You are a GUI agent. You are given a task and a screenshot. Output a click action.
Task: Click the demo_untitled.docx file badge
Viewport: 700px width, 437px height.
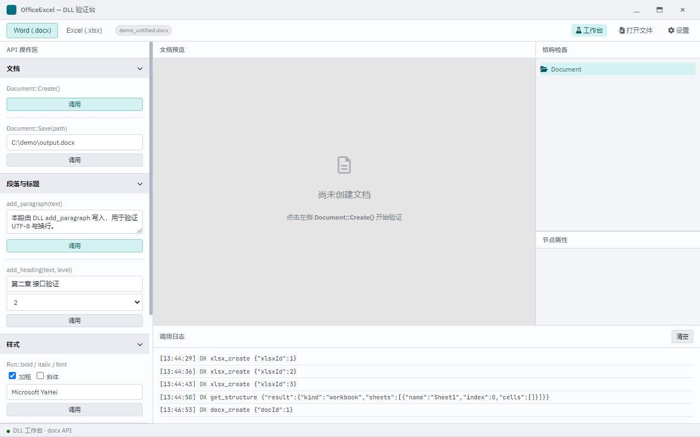click(144, 31)
